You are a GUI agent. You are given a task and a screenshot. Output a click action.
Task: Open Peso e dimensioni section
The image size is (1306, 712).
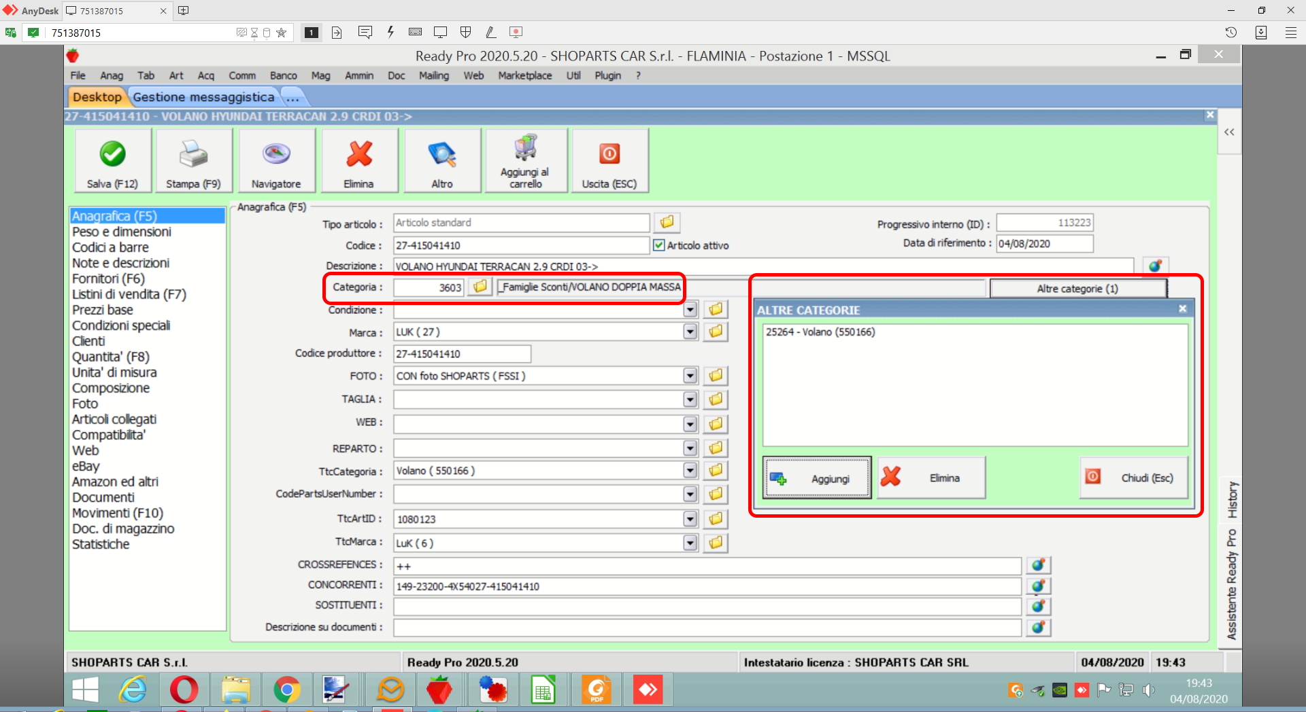122,232
